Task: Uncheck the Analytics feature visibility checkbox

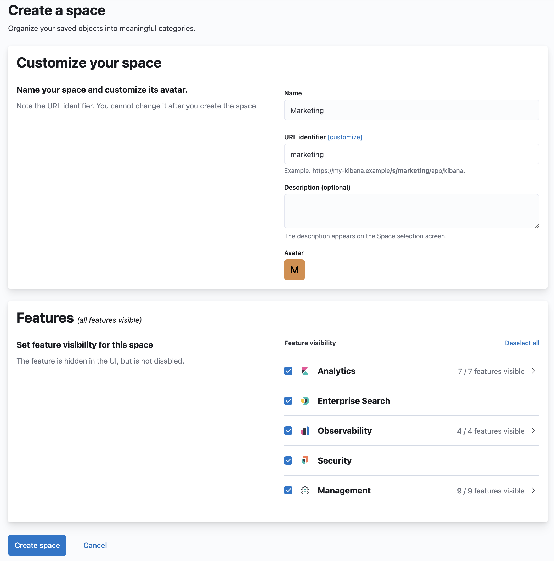Action: (x=288, y=371)
